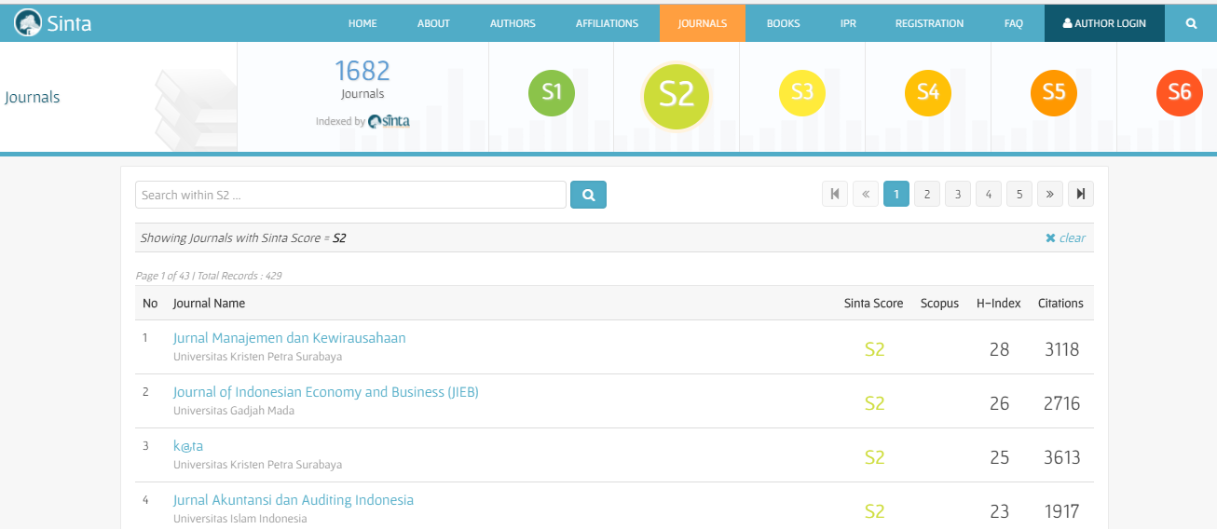Open the AFFILIATIONS menu item
This screenshot has width=1217, height=529.
(x=607, y=23)
